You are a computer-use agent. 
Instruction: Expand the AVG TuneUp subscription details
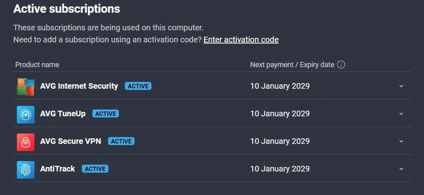pyautogui.click(x=401, y=114)
